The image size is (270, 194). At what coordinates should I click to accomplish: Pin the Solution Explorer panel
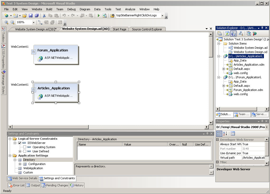coord(262,28)
